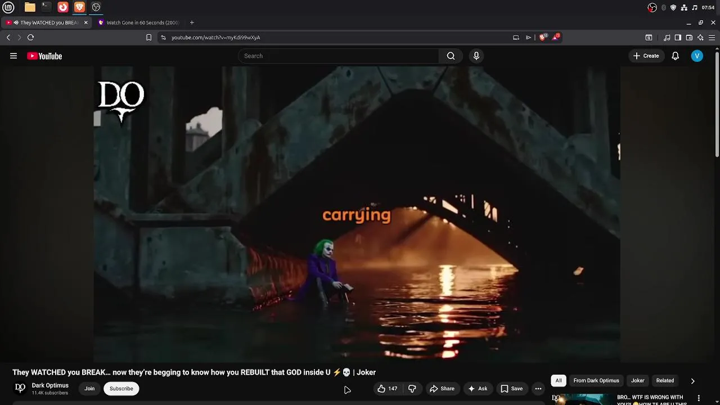Image resolution: width=720 pixels, height=405 pixels.
Task: Go back to the previous page
Action: coord(8,37)
